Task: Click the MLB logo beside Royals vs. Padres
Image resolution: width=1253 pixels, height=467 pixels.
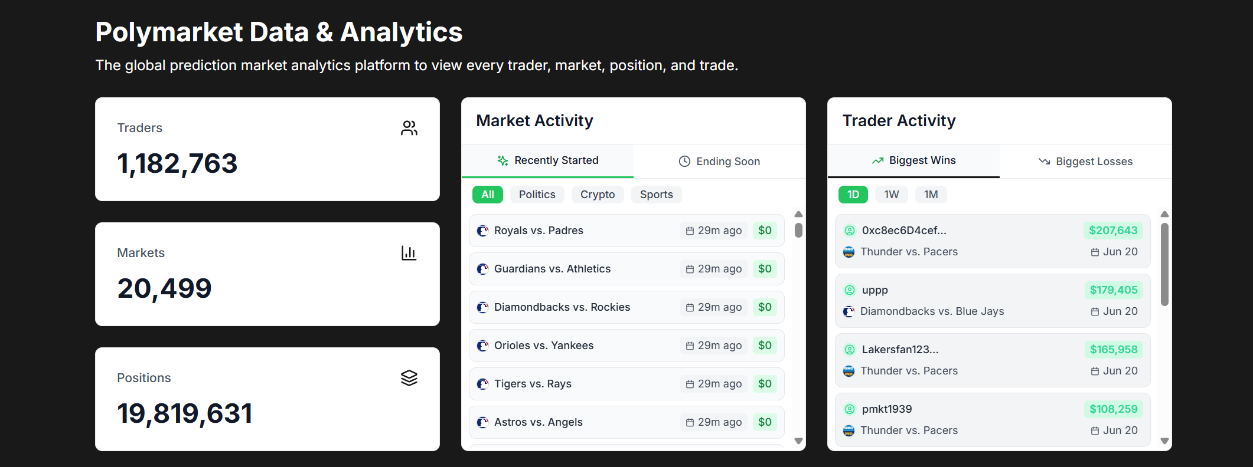Action: point(482,231)
